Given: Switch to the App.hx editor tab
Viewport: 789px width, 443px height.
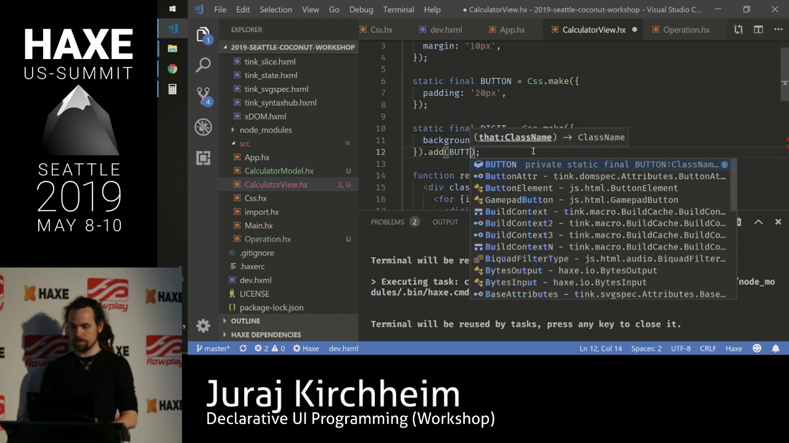Looking at the screenshot, I should (512, 30).
